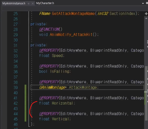Screen dimensions: 148x129
Task: Click the scrollbar up arrow
Action: coord(146,18)
